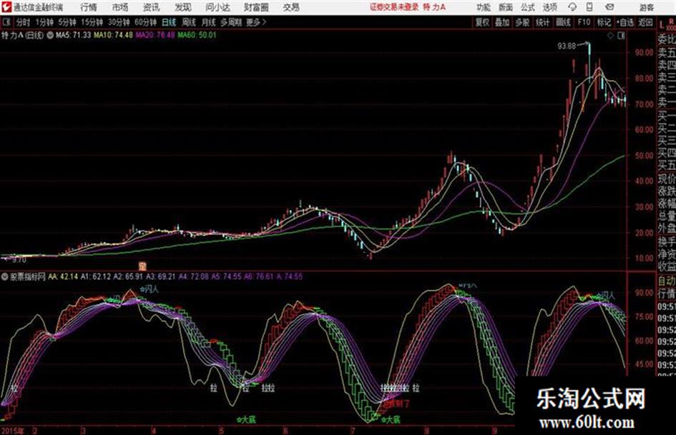Click the AA: 42.14 indicator value
This screenshot has height=435, width=676.
(x=63, y=276)
